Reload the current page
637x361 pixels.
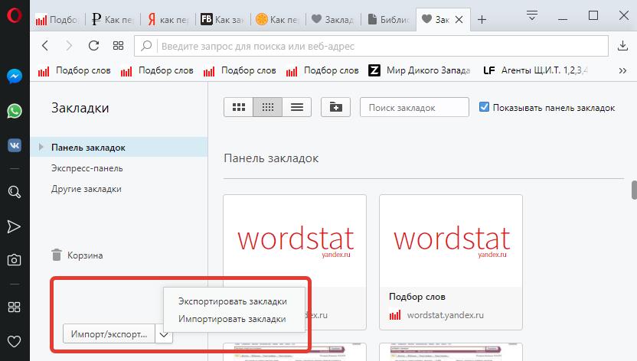[93, 46]
